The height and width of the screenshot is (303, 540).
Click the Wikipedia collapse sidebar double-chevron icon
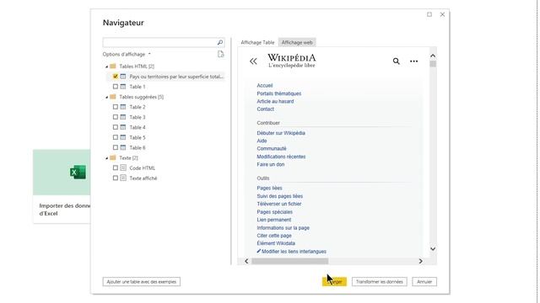point(253,61)
